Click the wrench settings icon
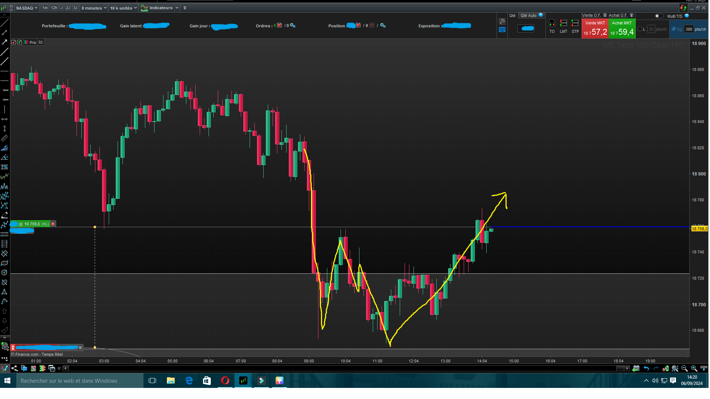The width and height of the screenshot is (710, 399). click(502, 21)
